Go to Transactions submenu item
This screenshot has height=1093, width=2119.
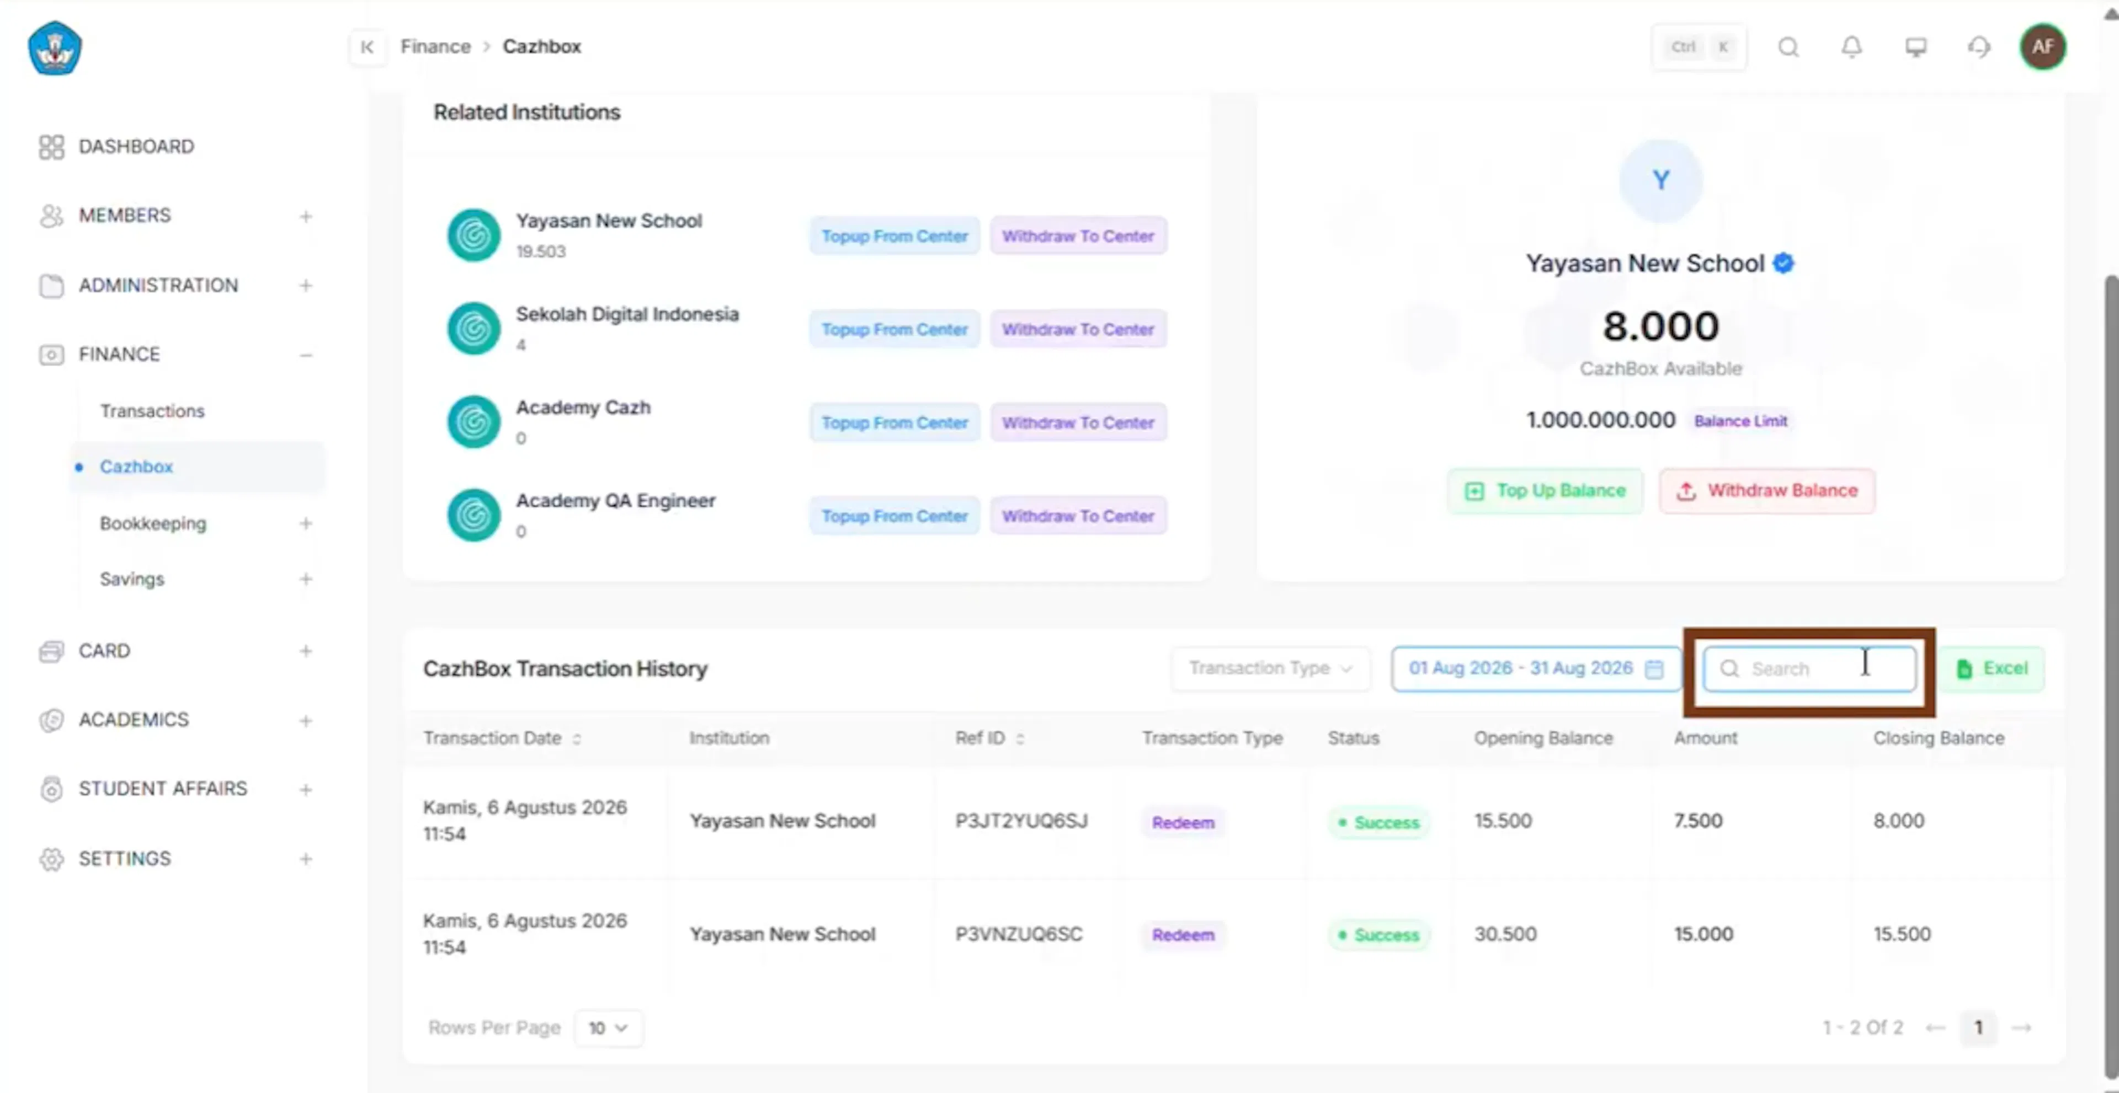click(152, 411)
